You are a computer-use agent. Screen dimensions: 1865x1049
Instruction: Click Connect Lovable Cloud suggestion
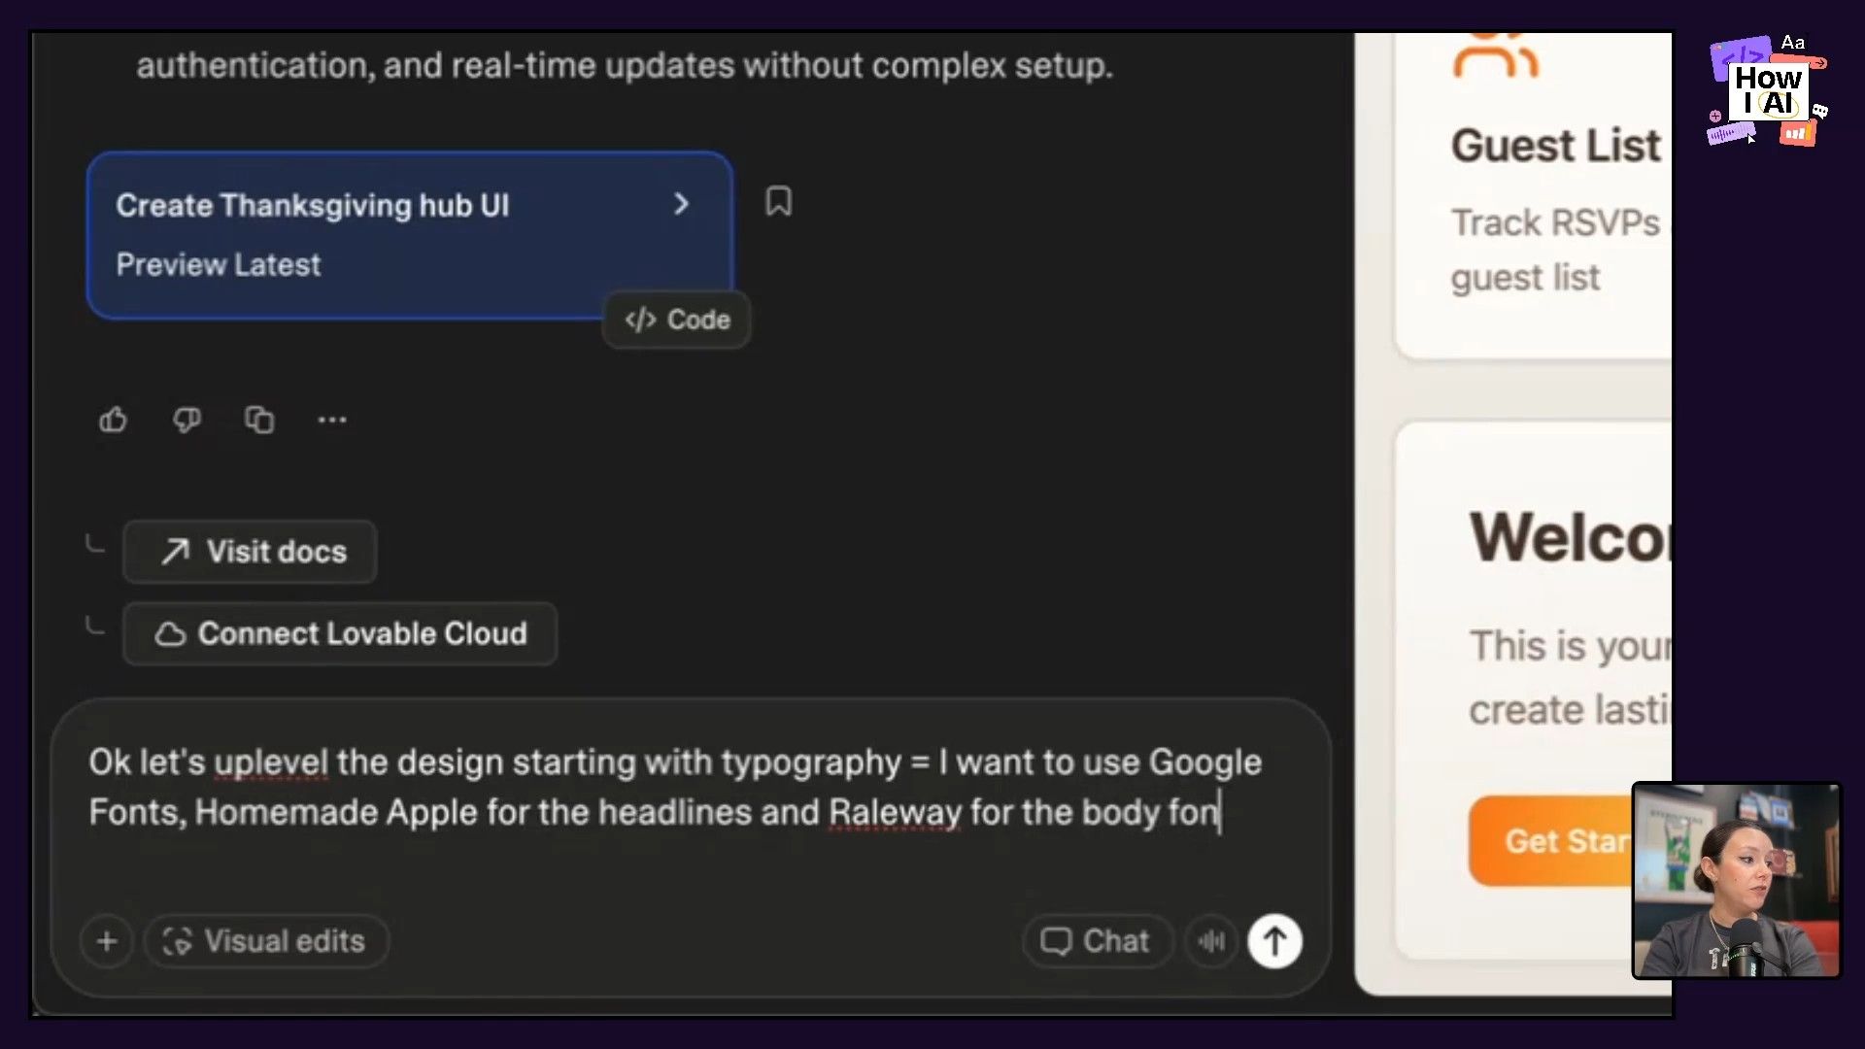click(340, 633)
